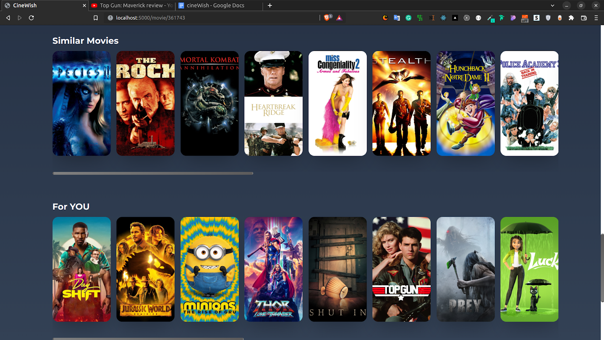Open Mortal Kombat Annihilation poster

coord(210,104)
